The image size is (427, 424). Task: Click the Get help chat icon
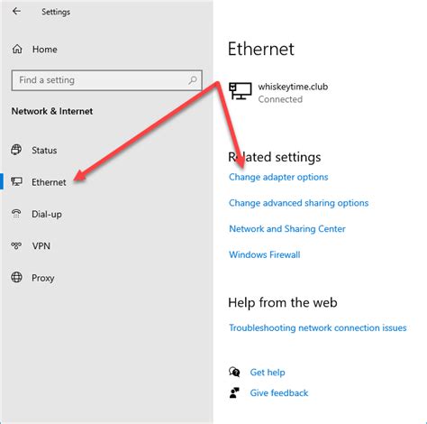point(234,372)
